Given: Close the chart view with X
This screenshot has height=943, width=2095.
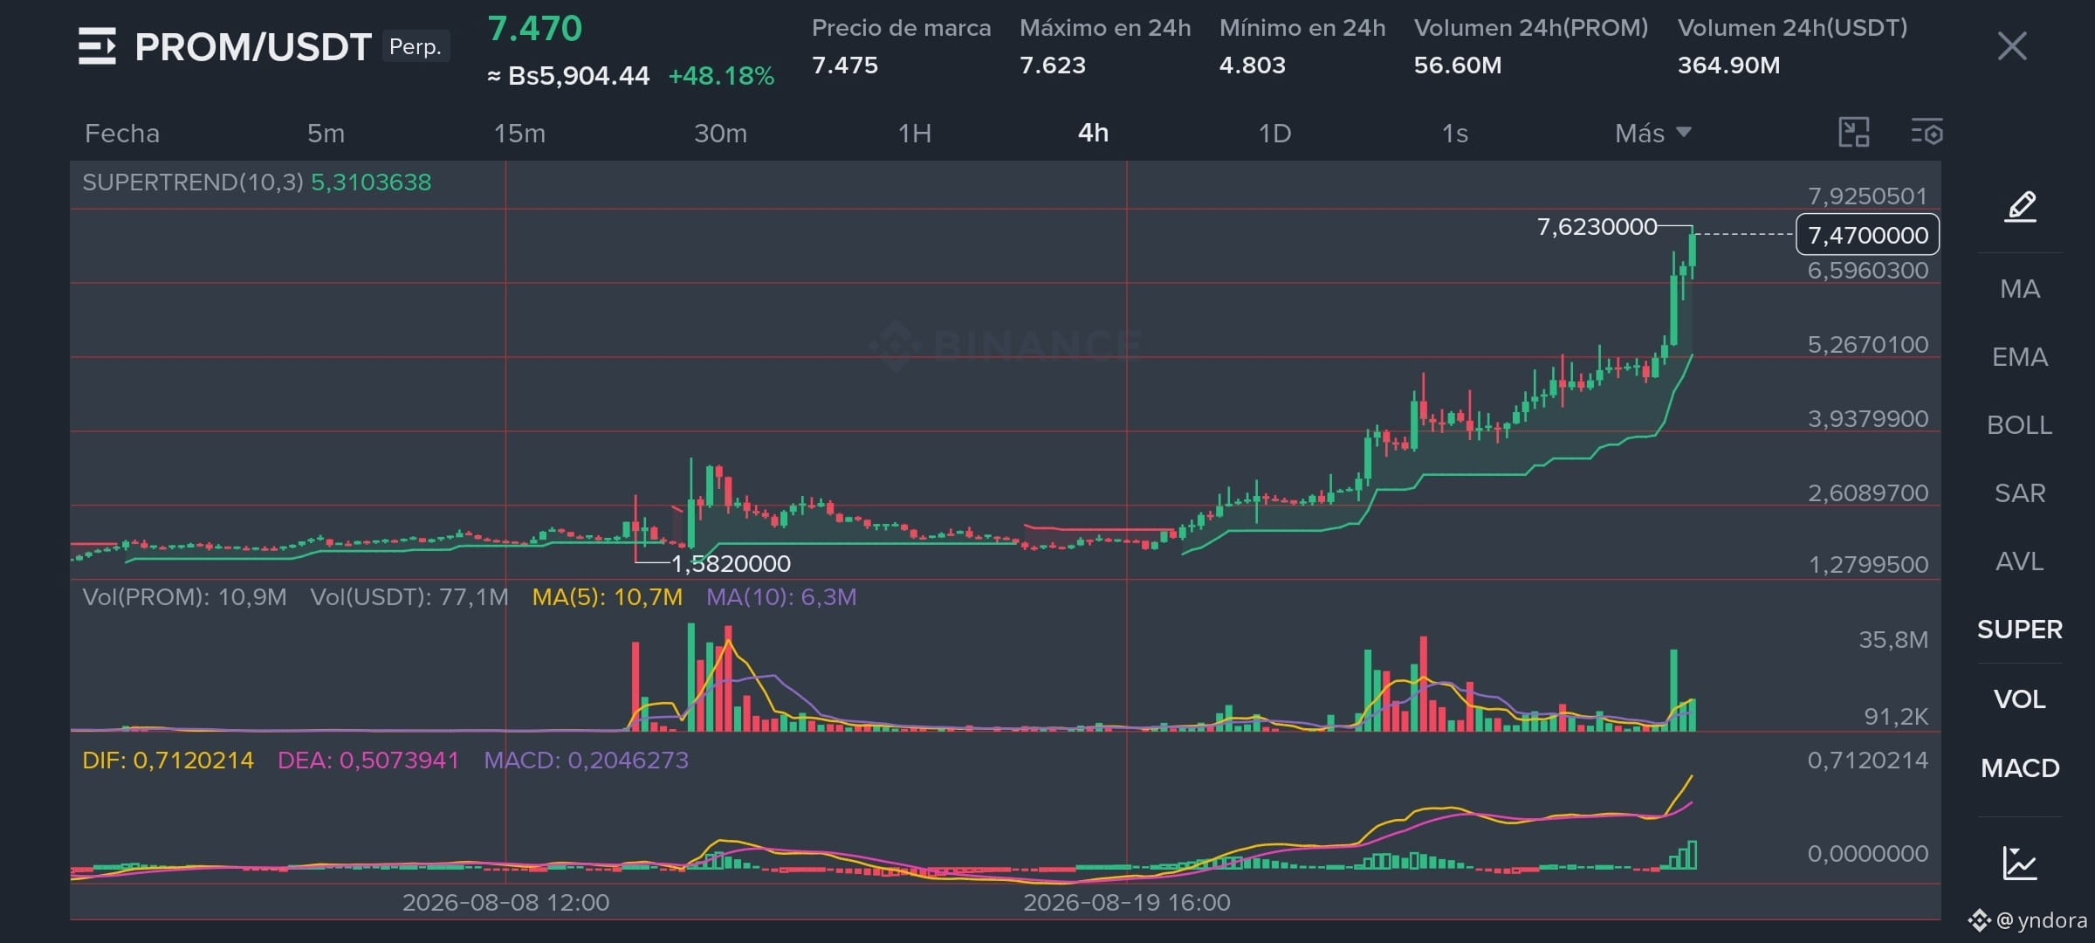Looking at the screenshot, I should point(2012,46).
